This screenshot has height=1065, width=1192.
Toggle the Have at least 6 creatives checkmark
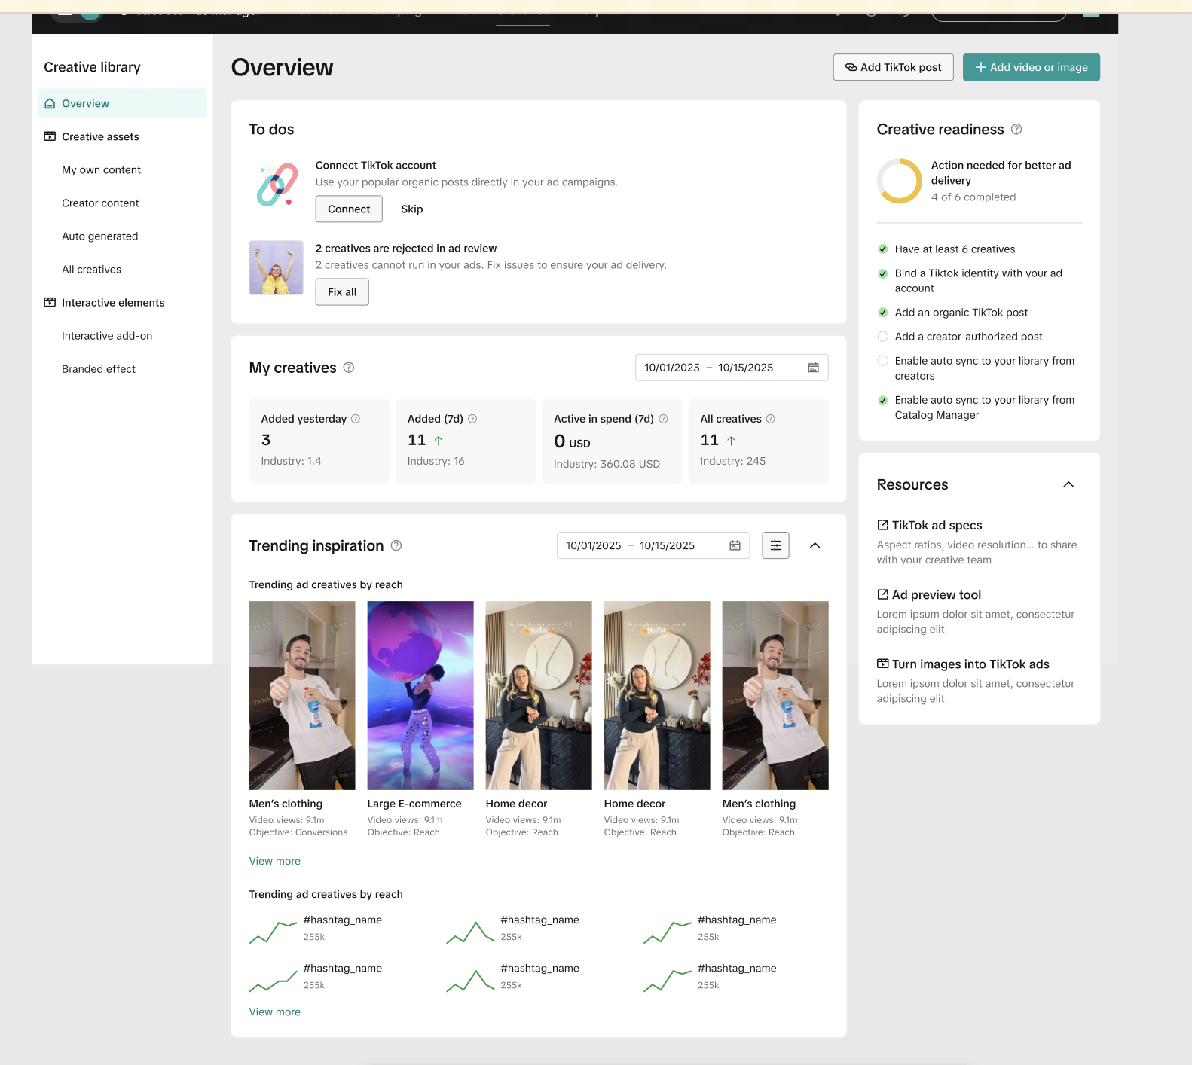pyautogui.click(x=883, y=249)
